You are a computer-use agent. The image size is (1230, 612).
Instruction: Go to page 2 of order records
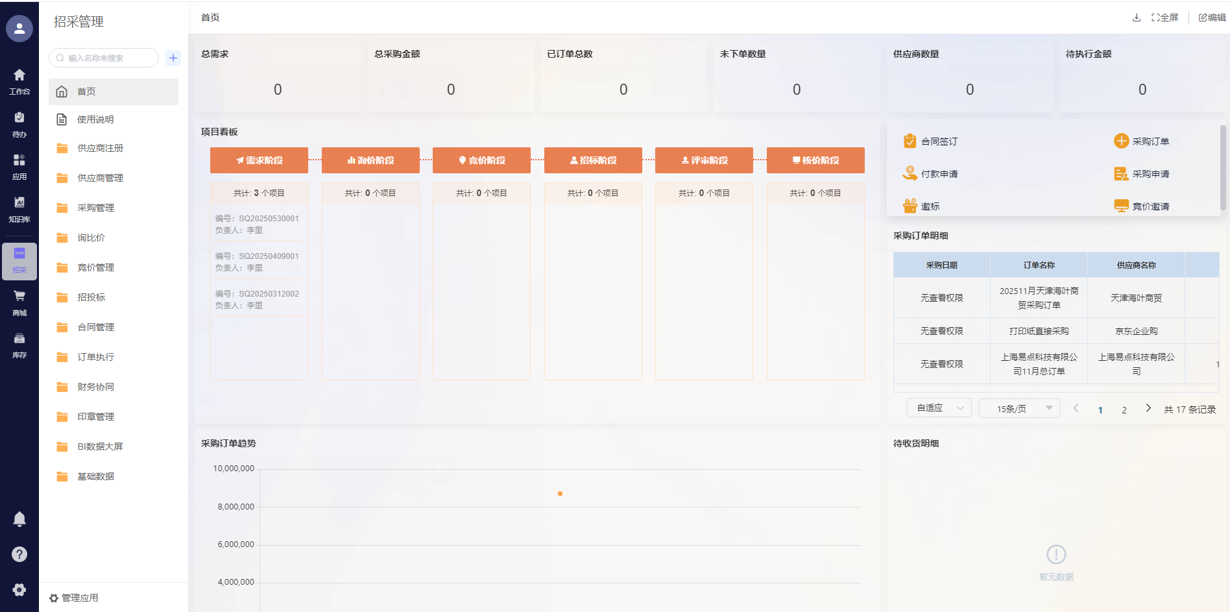tap(1124, 410)
